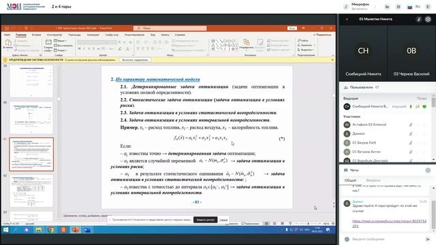Select the Общий chat tab
This screenshot has width=436, height=245.
pos(350,180)
